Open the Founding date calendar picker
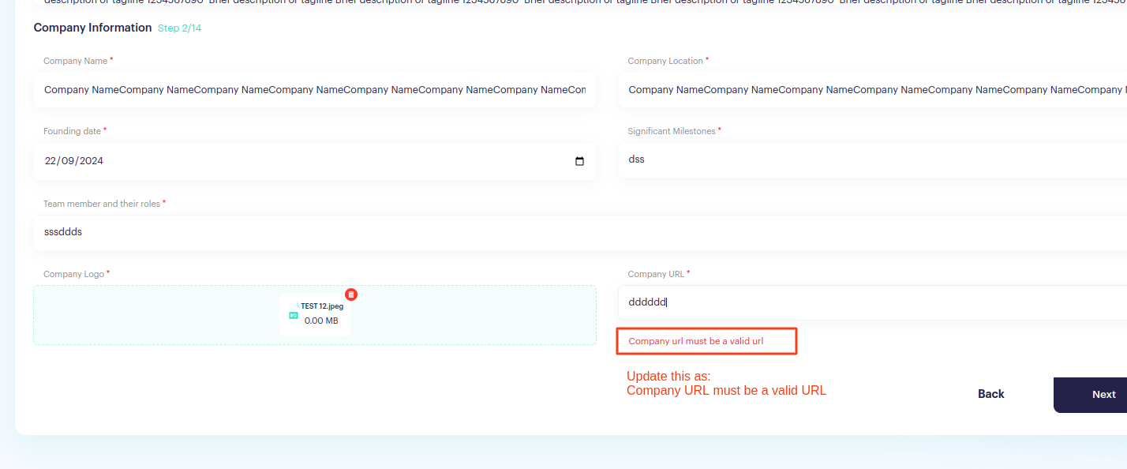The image size is (1127, 469). point(580,161)
